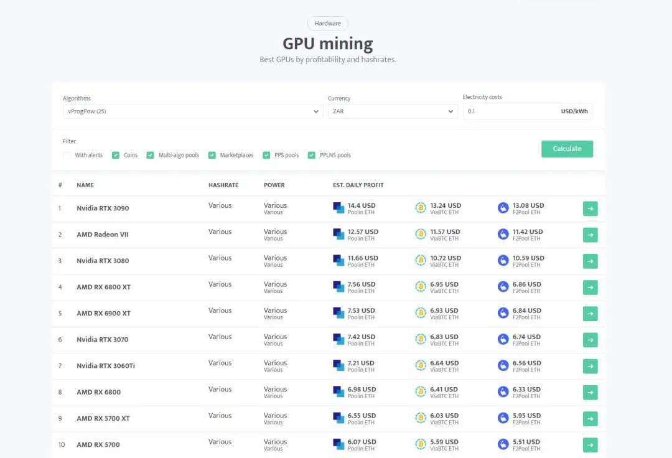This screenshot has height=458, width=672.
Task: Click the F2Pool icon in the RTX 3080 row
Action: [503, 261]
